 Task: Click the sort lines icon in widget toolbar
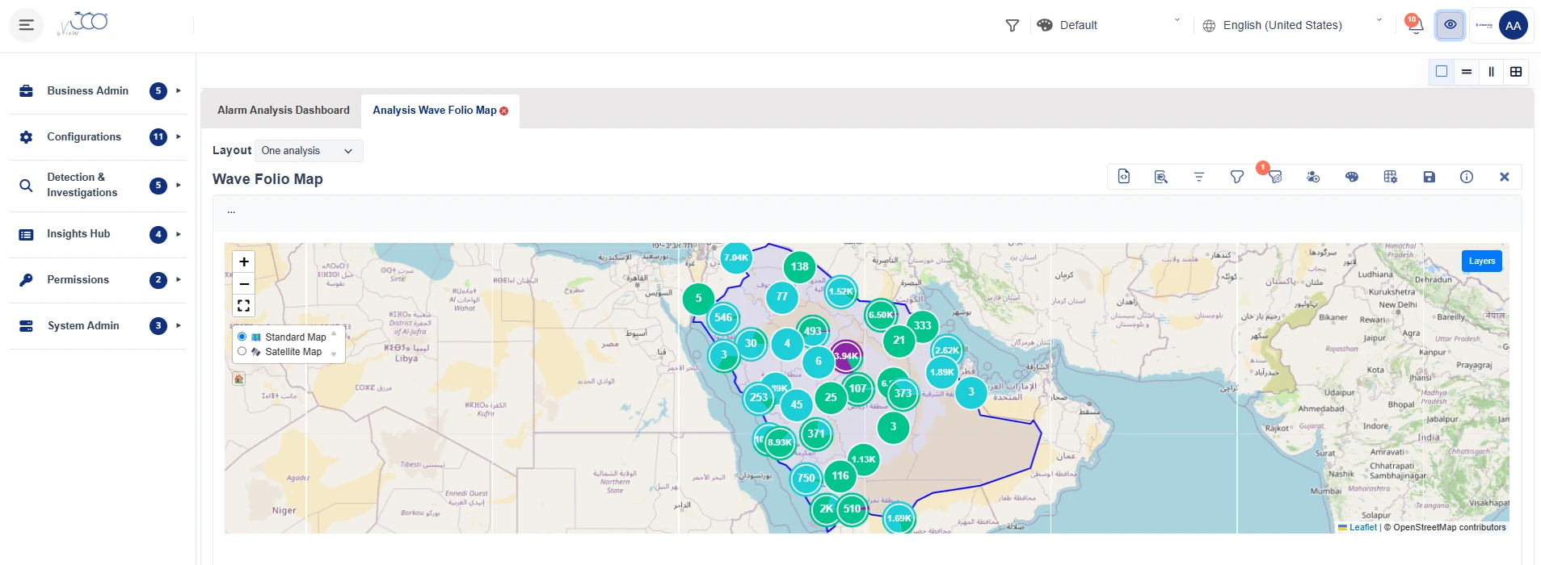point(1199,177)
